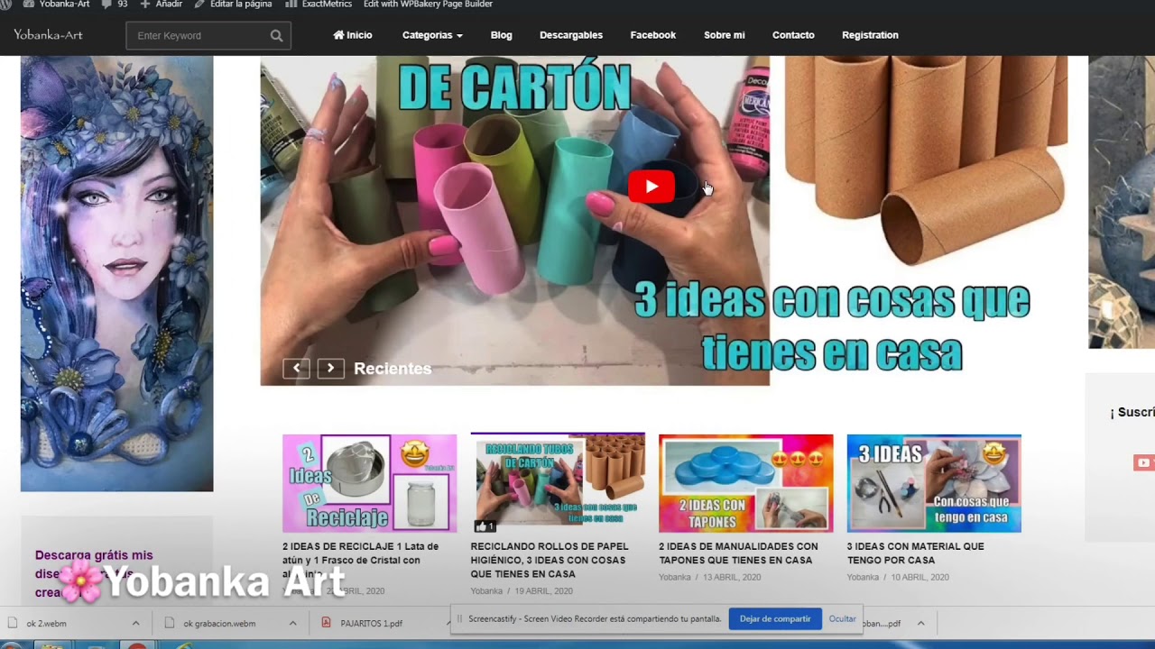Open the comments bubble showing 93
This screenshot has width=1155, height=649.
point(106,5)
